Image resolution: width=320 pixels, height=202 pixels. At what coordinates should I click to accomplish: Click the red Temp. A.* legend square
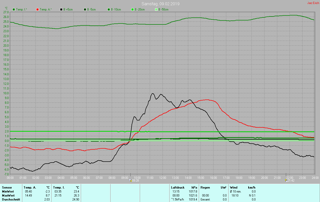37,9
